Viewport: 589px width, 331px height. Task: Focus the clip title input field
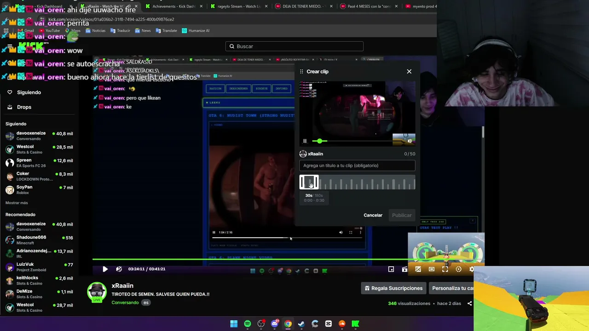(357, 165)
